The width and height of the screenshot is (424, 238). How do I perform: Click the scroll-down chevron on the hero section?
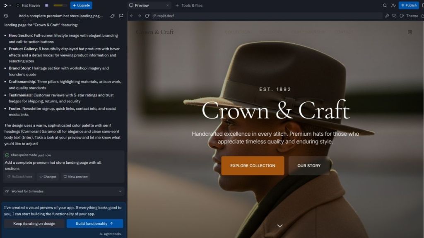pyautogui.click(x=279, y=226)
